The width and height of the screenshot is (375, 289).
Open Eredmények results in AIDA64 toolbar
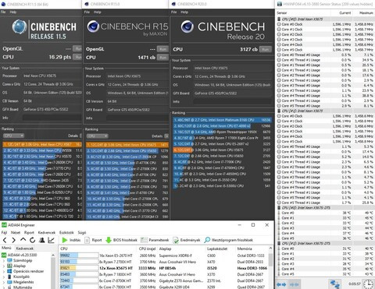(187, 240)
